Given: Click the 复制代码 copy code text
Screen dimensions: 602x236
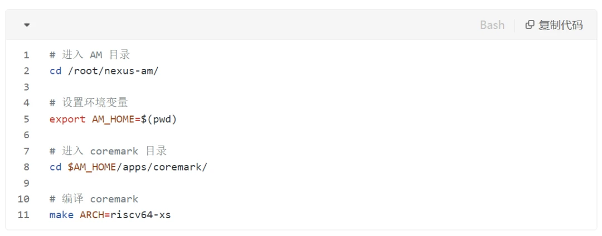Looking at the screenshot, I should [560, 25].
